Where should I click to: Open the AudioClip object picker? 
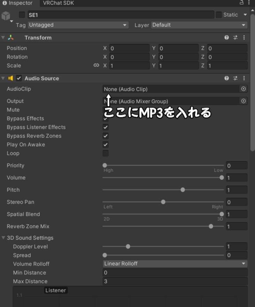(244, 89)
